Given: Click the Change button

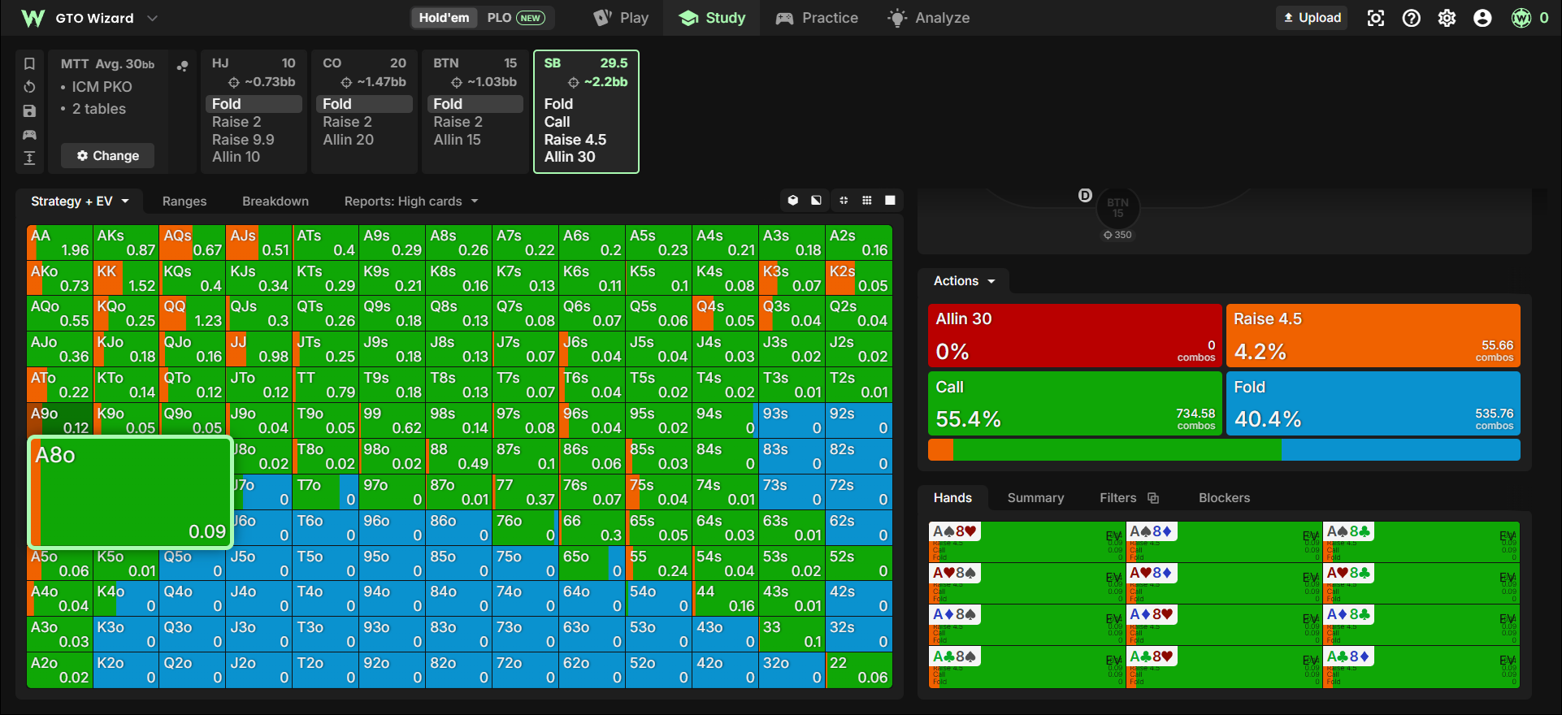Looking at the screenshot, I should point(107,156).
